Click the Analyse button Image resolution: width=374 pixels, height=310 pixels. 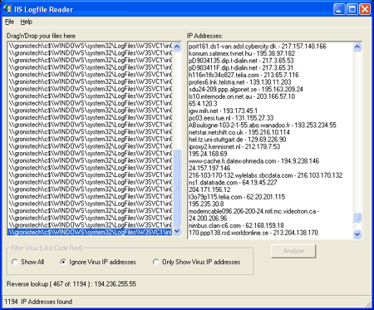click(293, 251)
